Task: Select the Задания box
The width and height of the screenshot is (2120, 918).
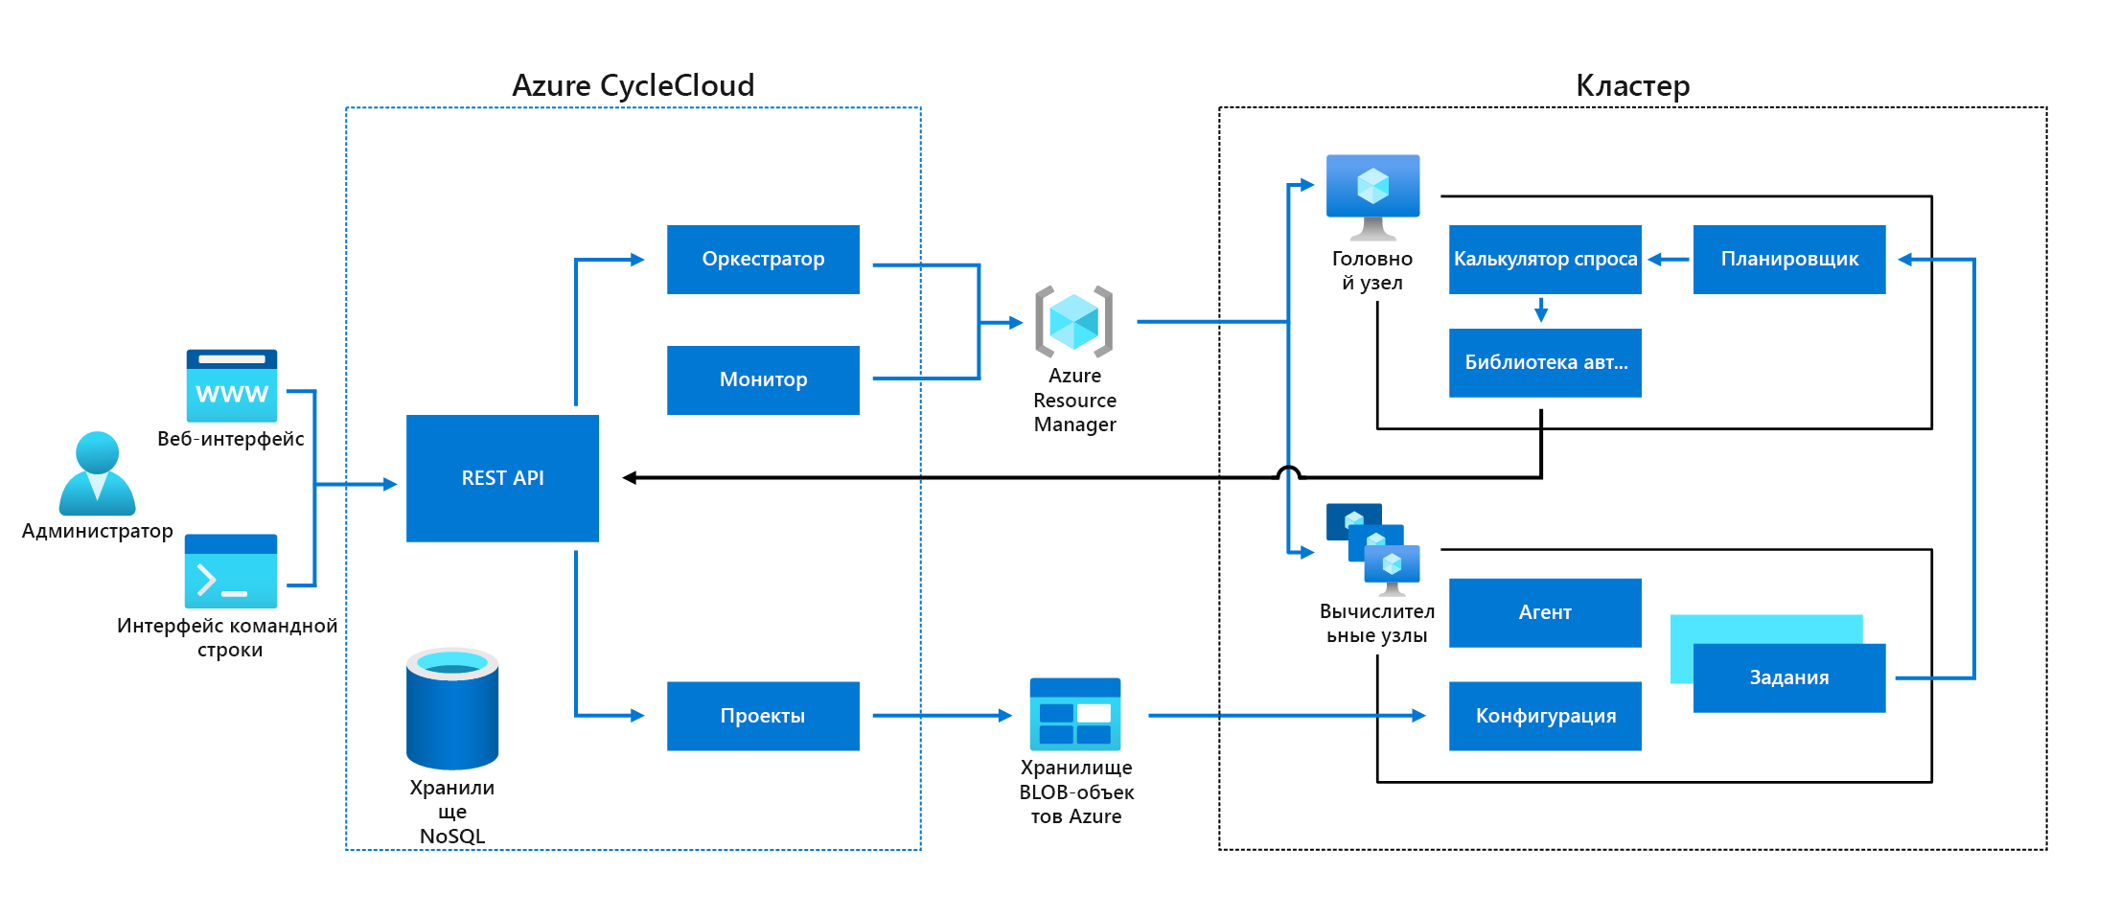Action: click(1789, 678)
